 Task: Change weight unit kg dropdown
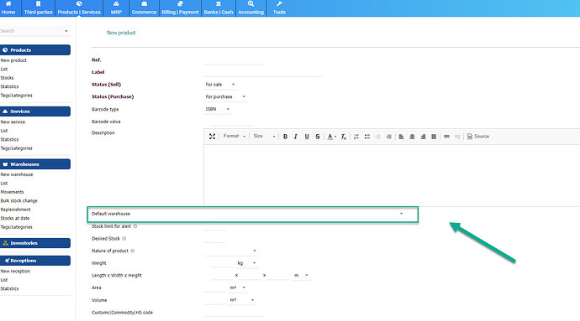pos(246,263)
